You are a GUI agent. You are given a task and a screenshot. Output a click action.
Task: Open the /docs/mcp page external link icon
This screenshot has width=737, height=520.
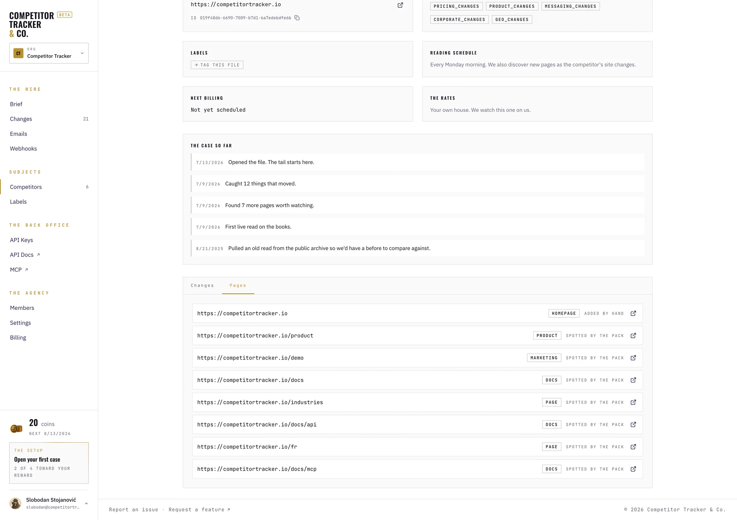pos(633,469)
